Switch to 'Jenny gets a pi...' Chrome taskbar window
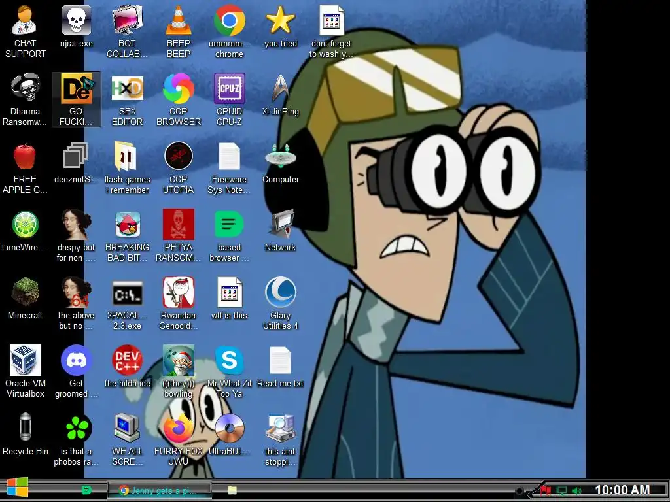The width and height of the screenshot is (670, 502). 160,490
